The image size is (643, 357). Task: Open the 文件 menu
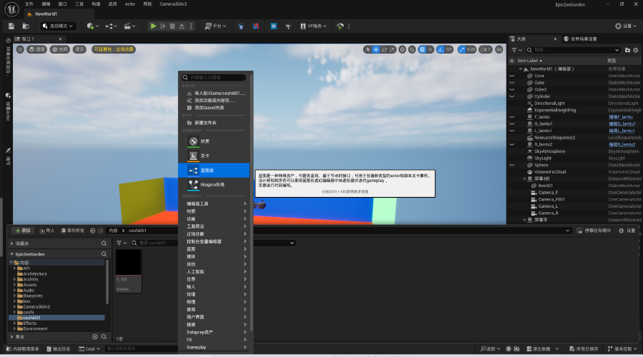[29, 4]
